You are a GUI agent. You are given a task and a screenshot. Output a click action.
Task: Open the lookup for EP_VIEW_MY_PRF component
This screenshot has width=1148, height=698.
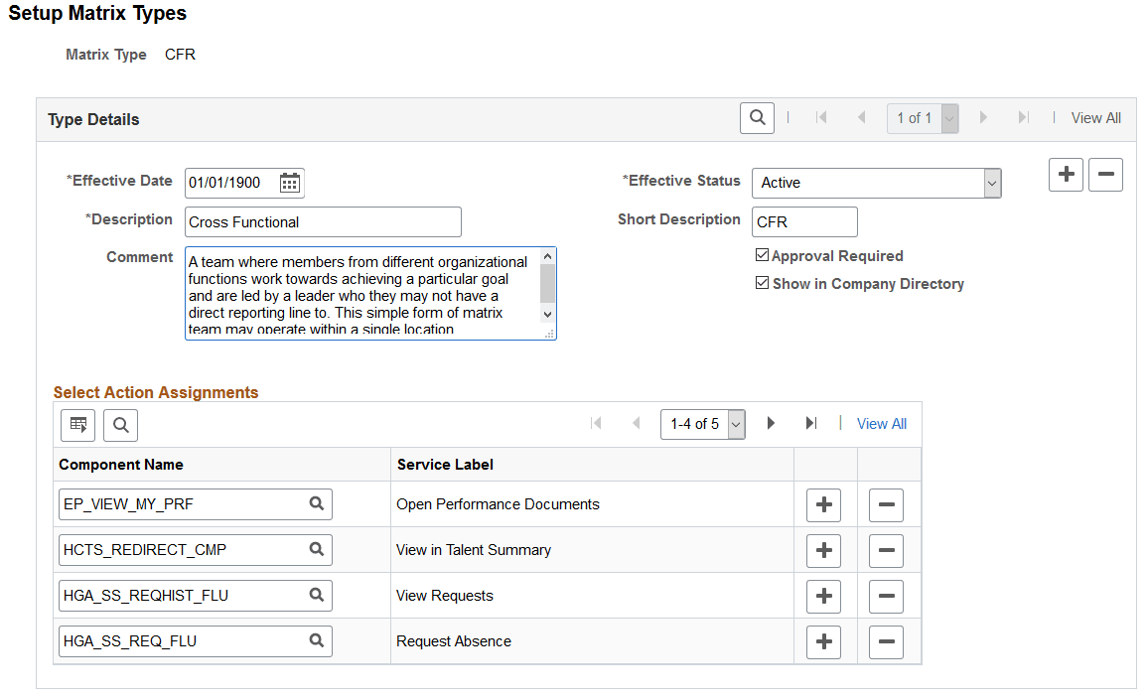[317, 503]
